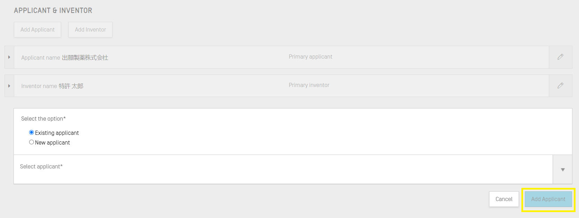
Task: Click the 'New applicant' label text
Action: [52, 143]
